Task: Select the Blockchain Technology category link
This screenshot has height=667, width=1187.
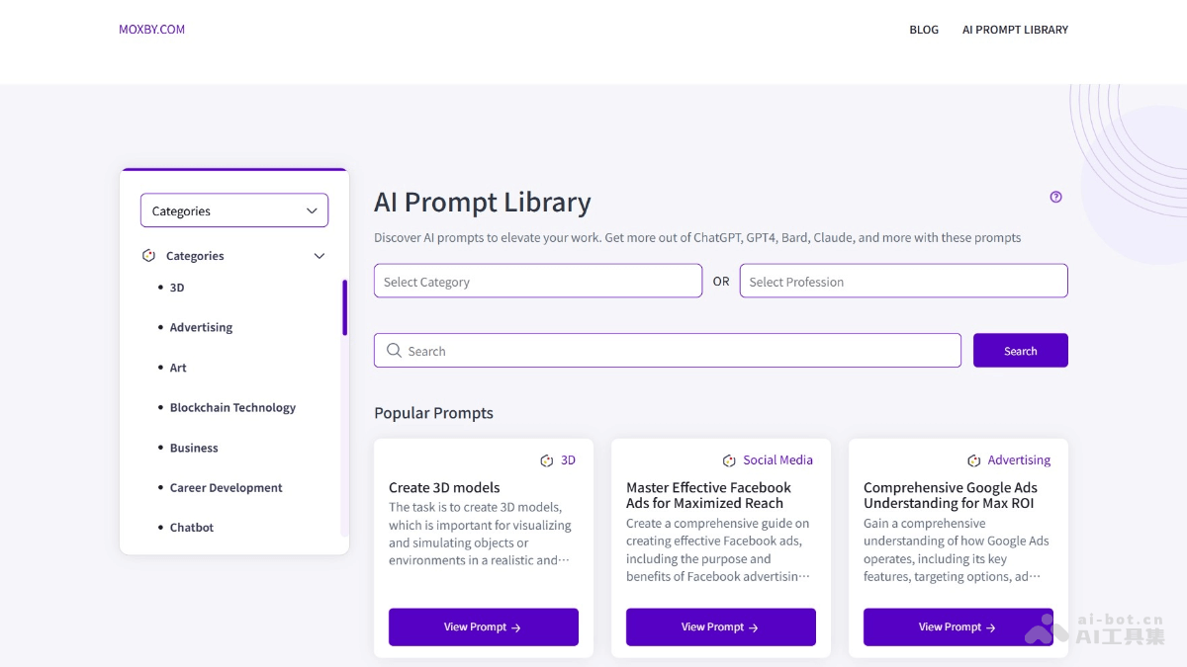Action: pyautogui.click(x=232, y=407)
